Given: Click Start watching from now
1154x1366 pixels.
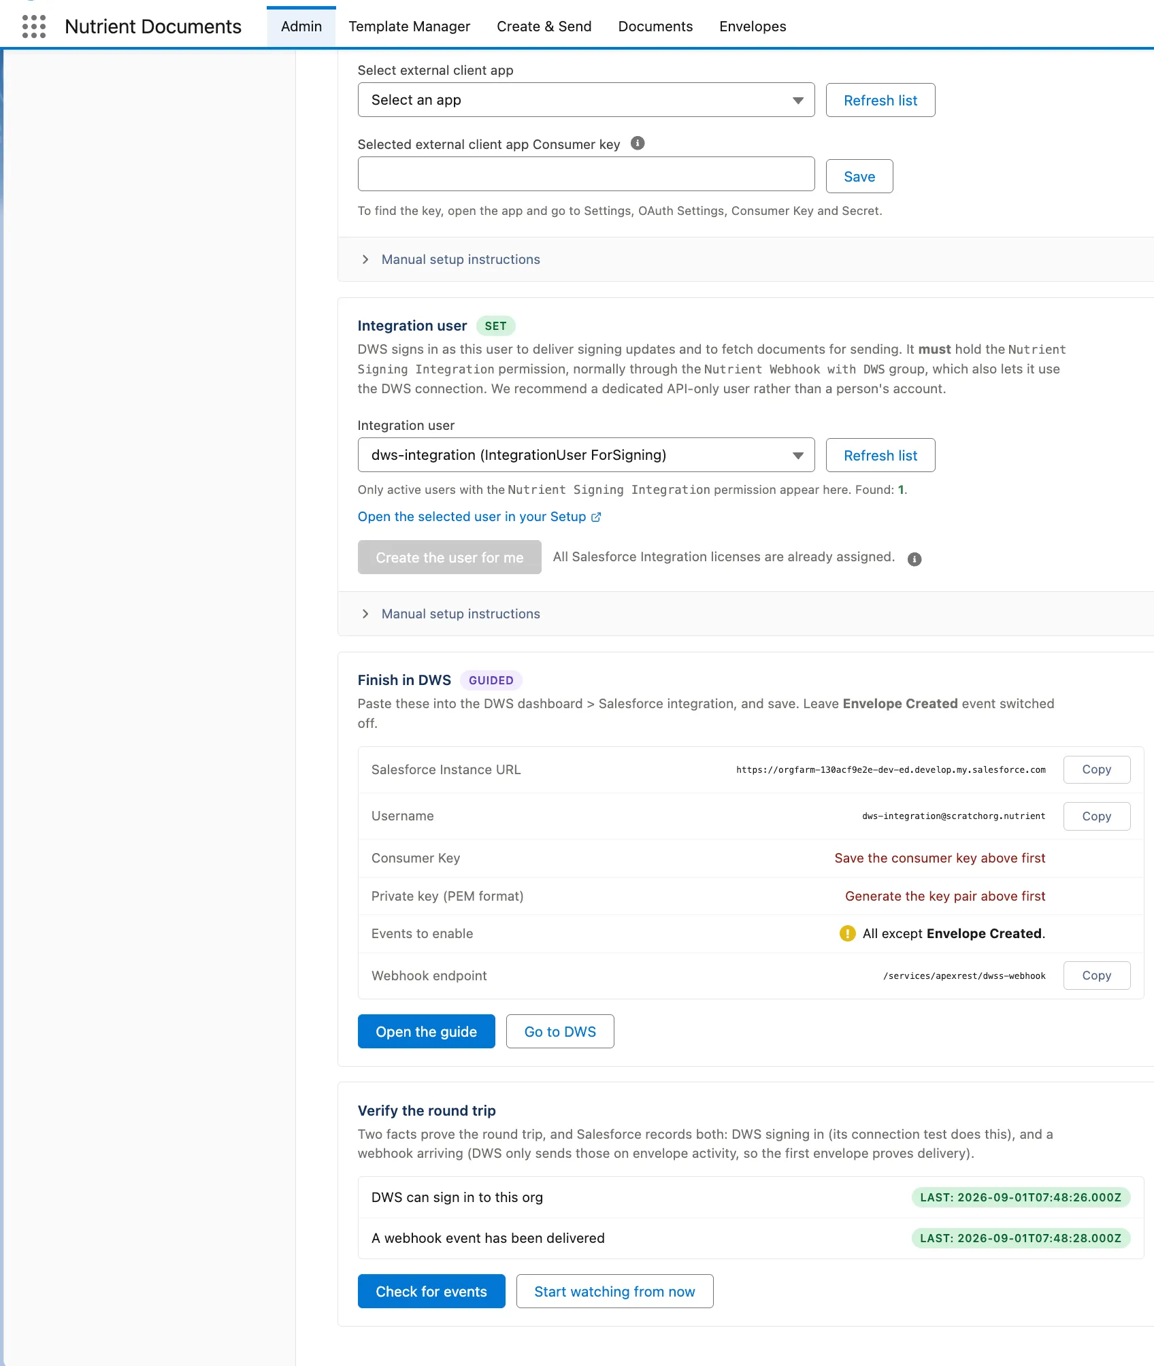Looking at the screenshot, I should click(614, 1291).
